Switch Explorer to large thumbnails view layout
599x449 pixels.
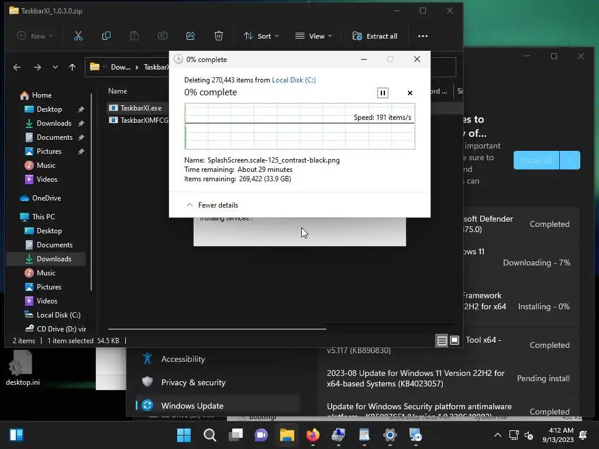click(x=454, y=340)
